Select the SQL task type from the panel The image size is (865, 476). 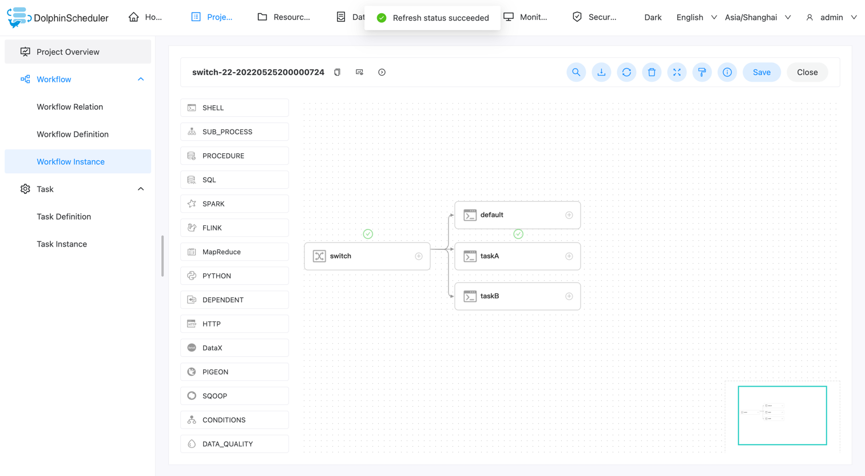tap(234, 179)
